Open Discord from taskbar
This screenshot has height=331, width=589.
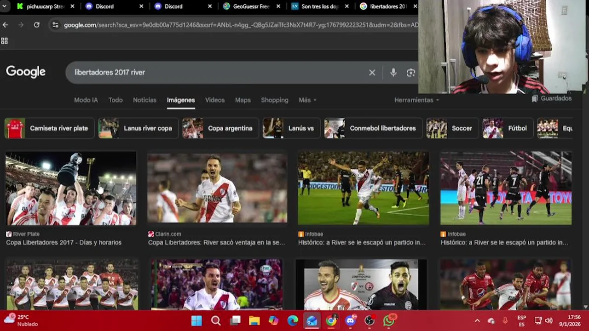pyautogui.click(x=351, y=320)
